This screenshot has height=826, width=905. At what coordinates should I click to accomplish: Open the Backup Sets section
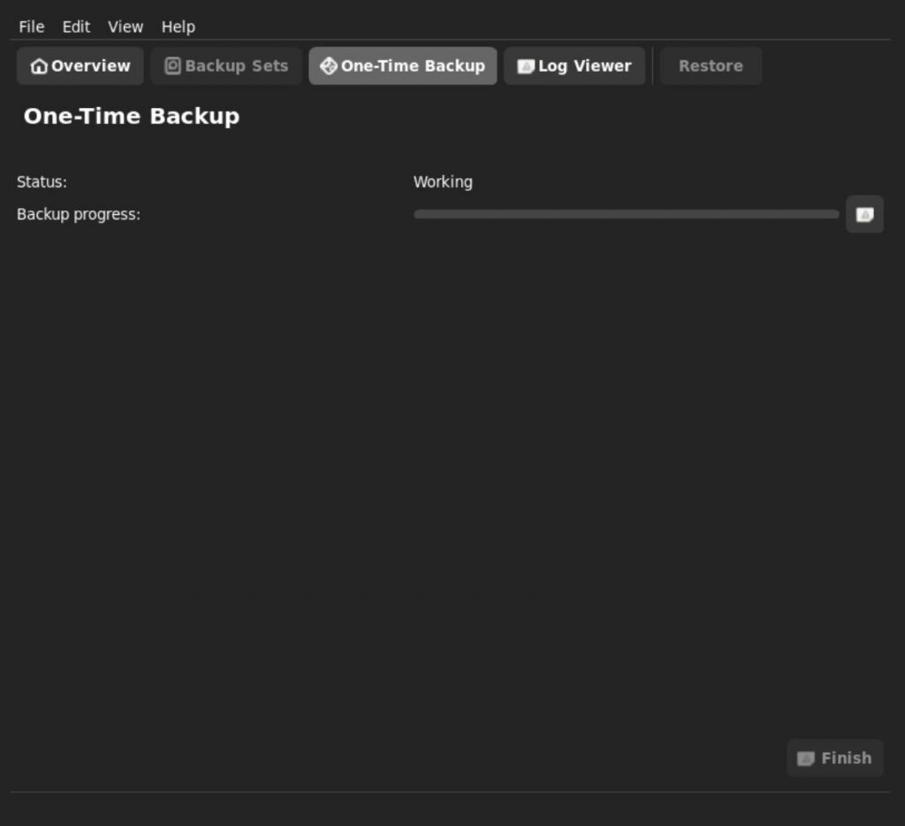point(225,65)
